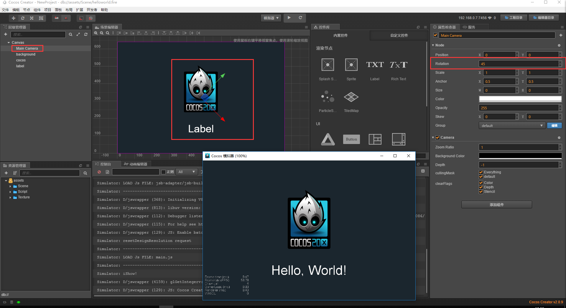Open the Camera component settings gear
566x308 pixels.
click(x=559, y=138)
